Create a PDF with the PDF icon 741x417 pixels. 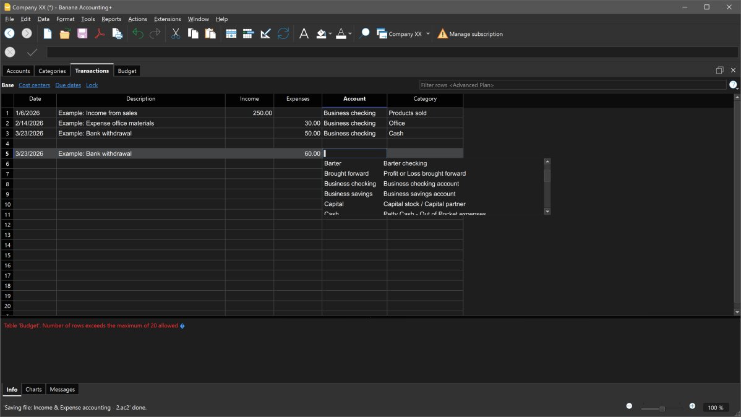(100, 34)
